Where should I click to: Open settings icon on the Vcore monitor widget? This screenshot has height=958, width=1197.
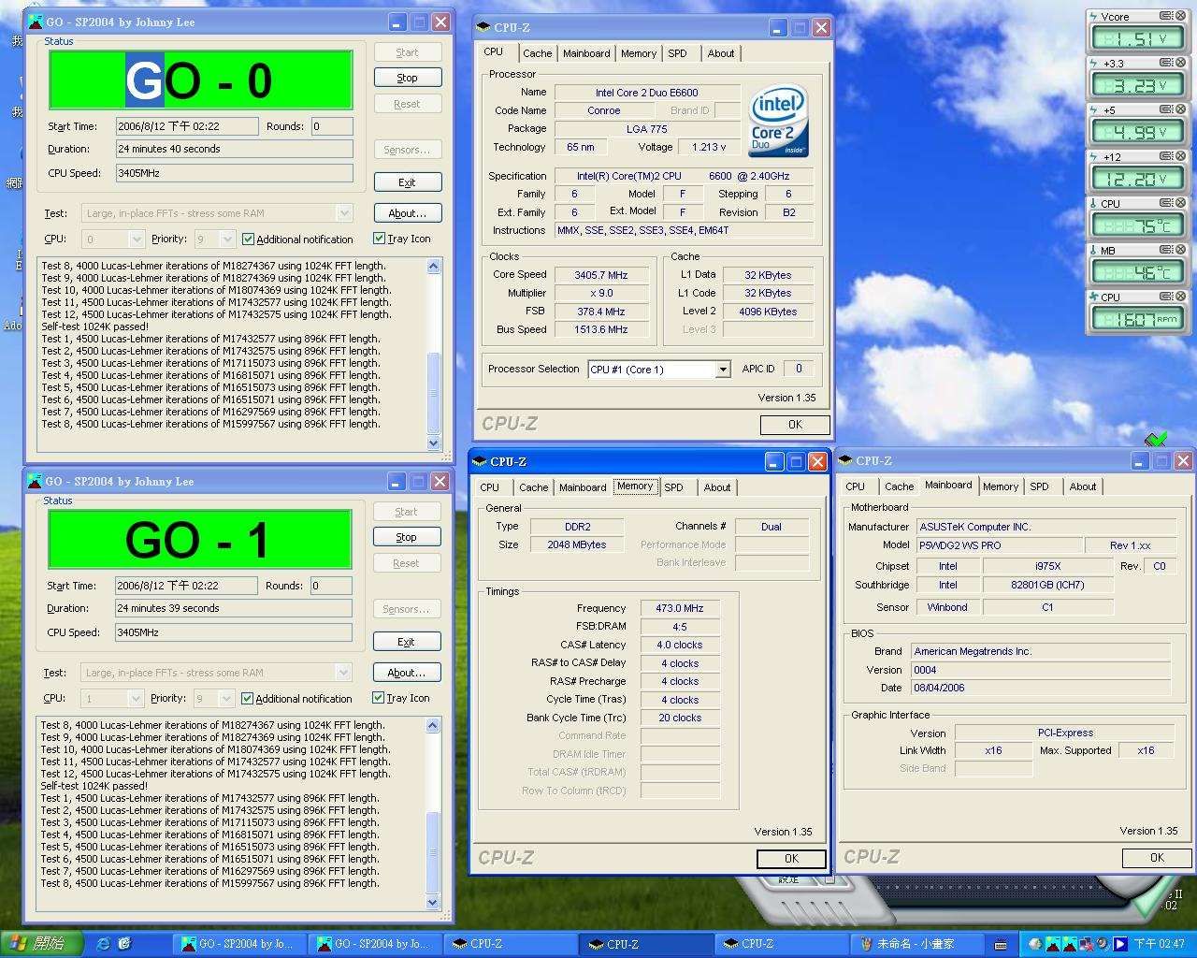click(x=1166, y=16)
